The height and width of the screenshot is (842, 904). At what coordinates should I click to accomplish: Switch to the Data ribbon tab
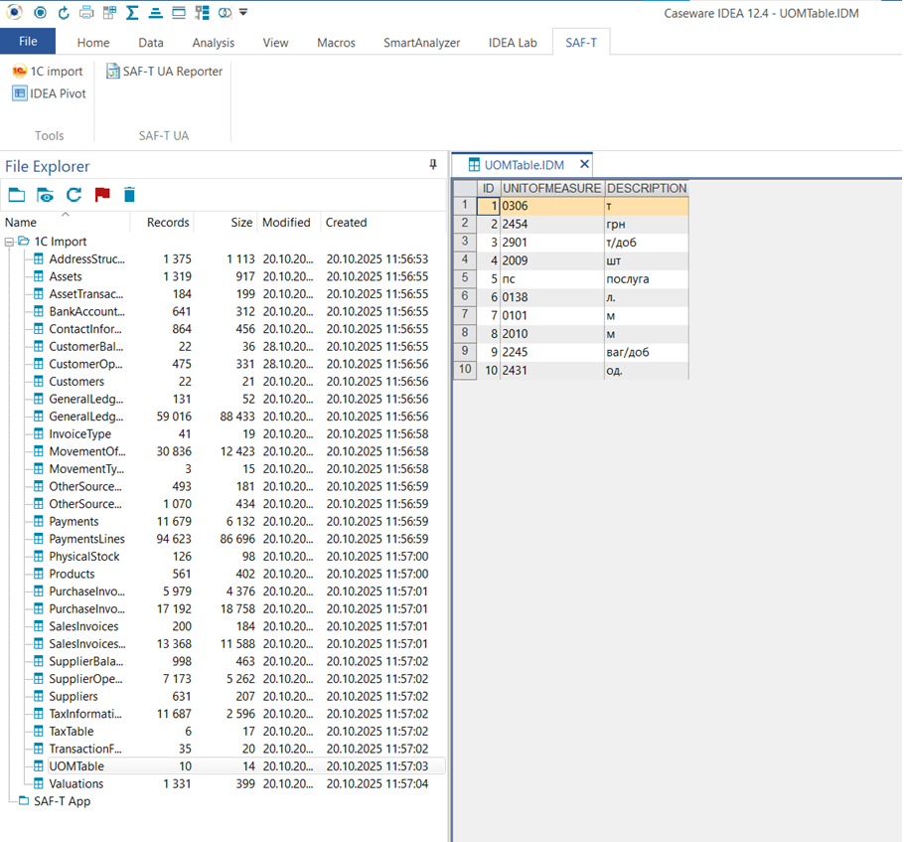(x=151, y=43)
